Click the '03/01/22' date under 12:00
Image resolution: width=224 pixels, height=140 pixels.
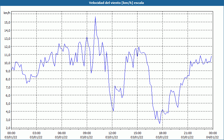[111, 137]
